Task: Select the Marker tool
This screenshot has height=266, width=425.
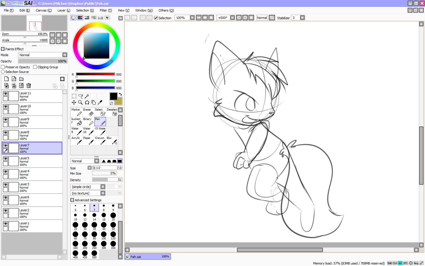Action: (76, 112)
